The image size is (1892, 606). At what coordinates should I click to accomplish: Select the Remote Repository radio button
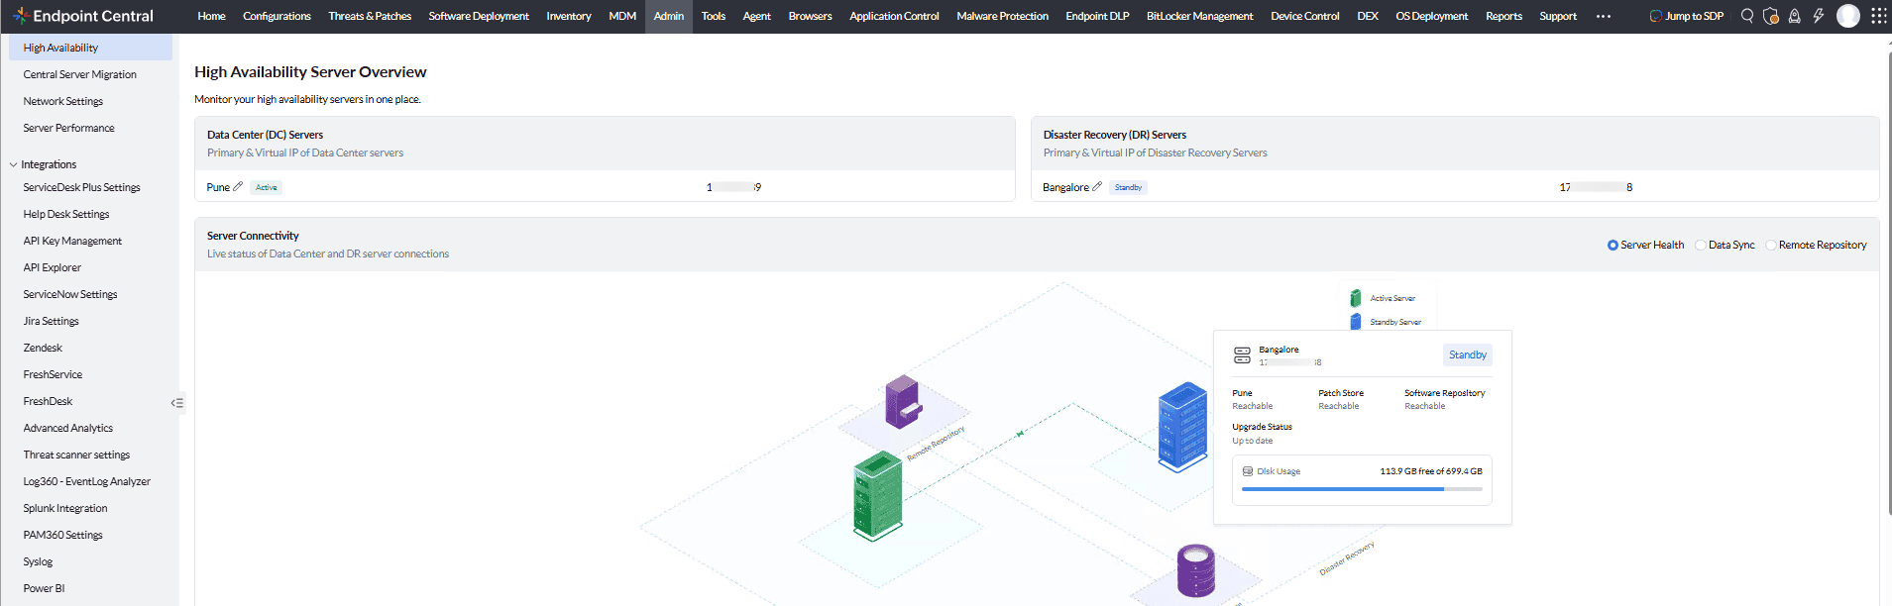(x=1771, y=245)
